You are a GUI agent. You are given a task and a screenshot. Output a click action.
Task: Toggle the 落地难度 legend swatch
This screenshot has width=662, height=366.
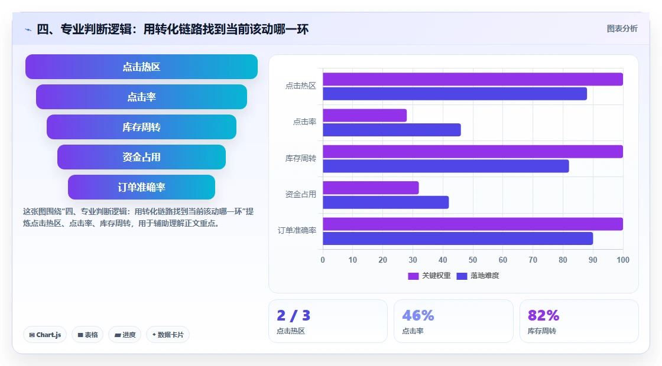pos(462,276)
